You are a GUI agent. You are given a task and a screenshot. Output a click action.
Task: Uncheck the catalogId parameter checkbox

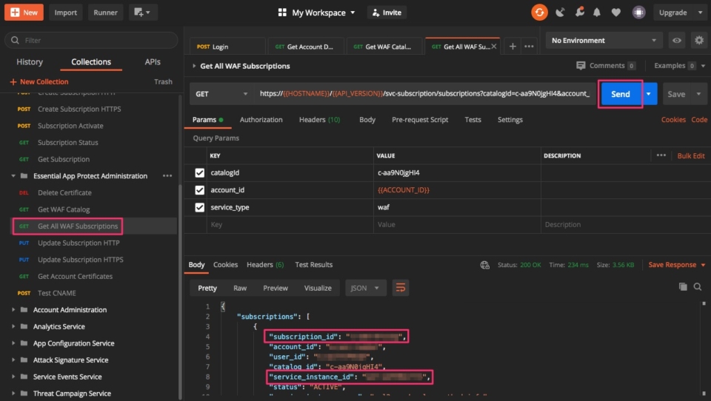(199, 172)
